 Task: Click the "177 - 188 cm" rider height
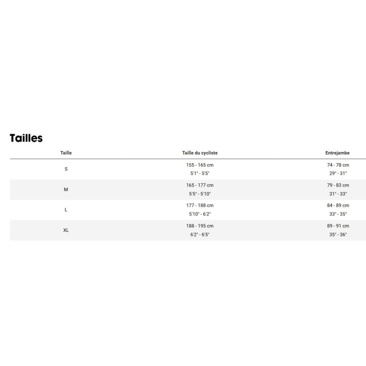pyautogui.click(x=200, y=206)
